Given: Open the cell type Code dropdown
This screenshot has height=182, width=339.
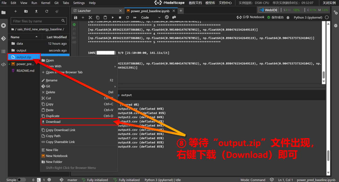Looking at the screenshot, I should click(x=151, y=18).
